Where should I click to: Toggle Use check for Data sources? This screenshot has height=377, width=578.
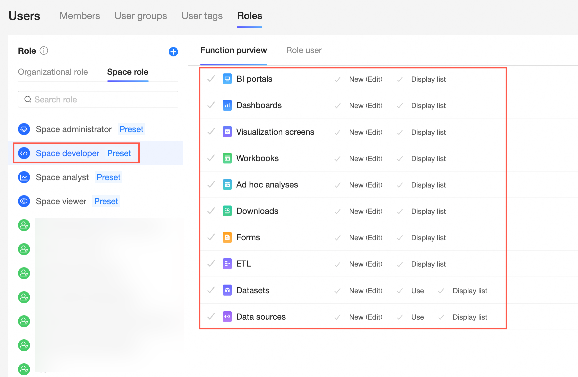[x=400, y=317]
